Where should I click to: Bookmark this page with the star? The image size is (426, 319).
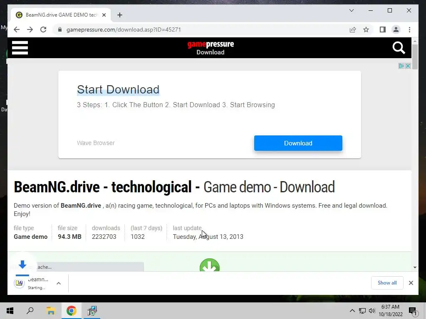click(x=366, y=29)
